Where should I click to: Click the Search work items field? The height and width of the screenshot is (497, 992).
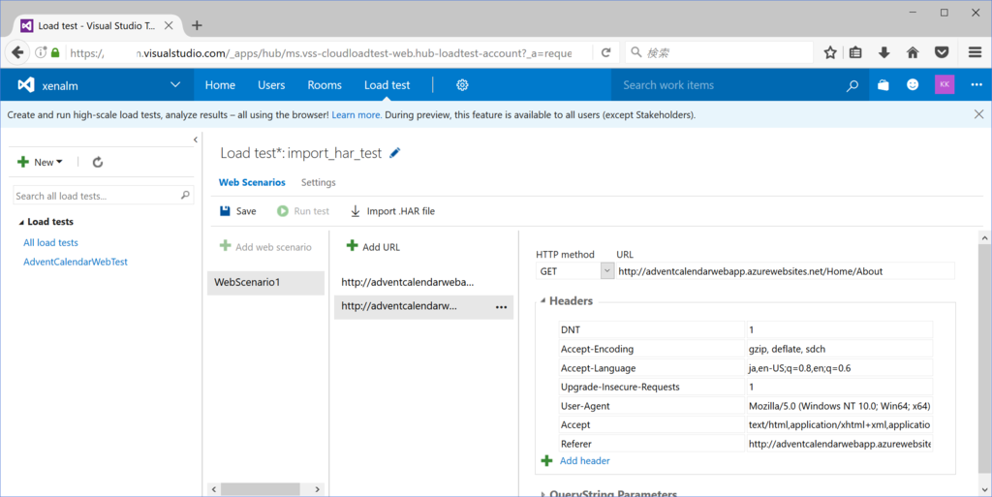coord(728,84)
